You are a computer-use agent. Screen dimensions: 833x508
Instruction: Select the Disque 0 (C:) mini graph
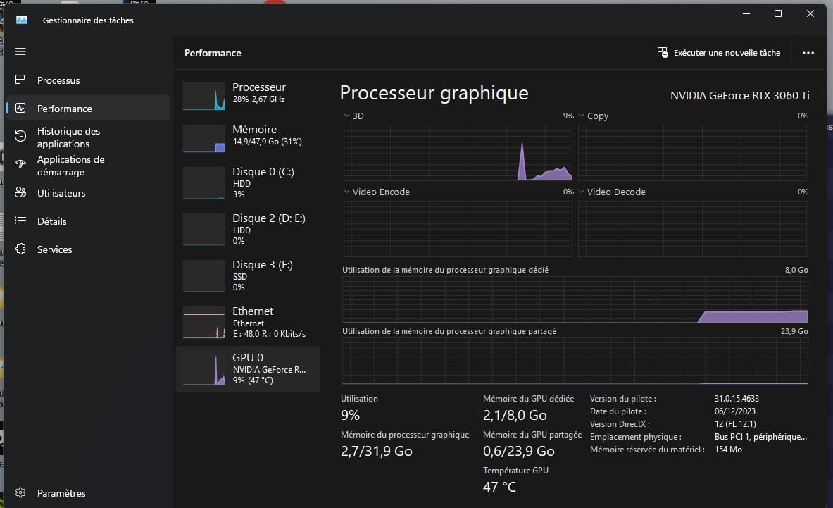pos(204,182)
